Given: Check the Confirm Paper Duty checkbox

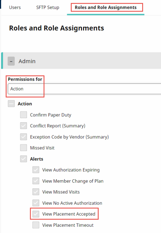Looking at the screenshot, I should [24, 115].
